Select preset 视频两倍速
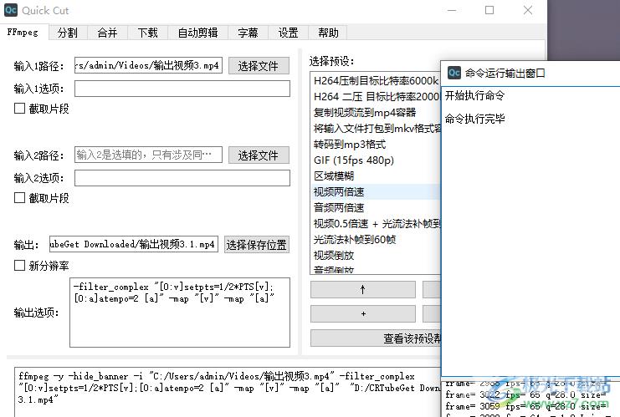The width and height of the screenshot is (620, 417). (376, 192)
